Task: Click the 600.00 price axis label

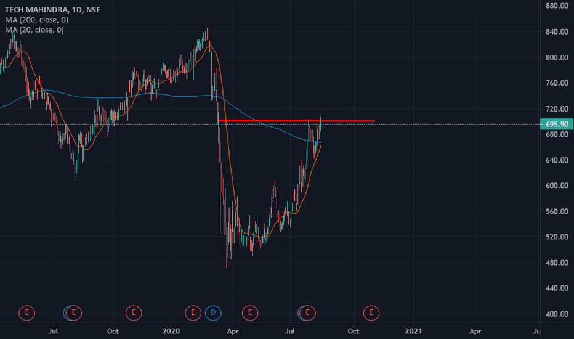Action: pyautogui.click(x=556, y=186)
